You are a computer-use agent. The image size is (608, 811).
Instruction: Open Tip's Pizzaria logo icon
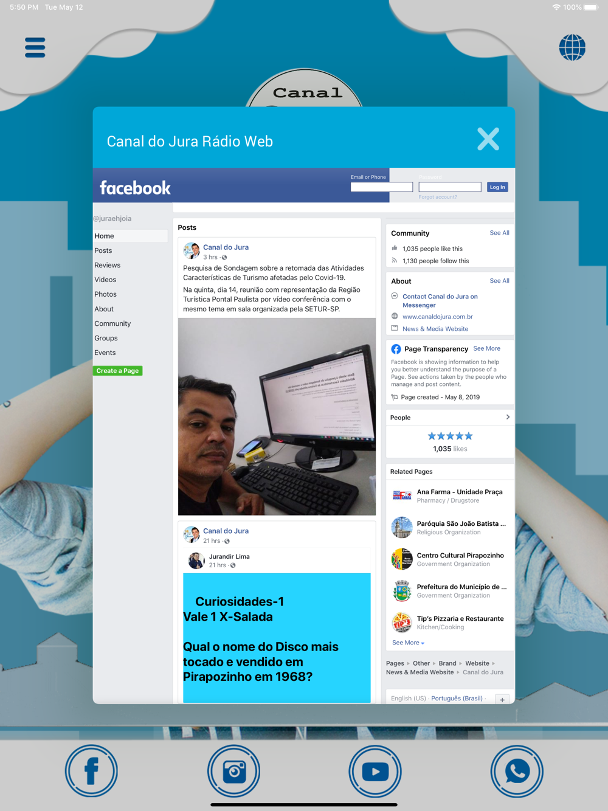[402, 622]
